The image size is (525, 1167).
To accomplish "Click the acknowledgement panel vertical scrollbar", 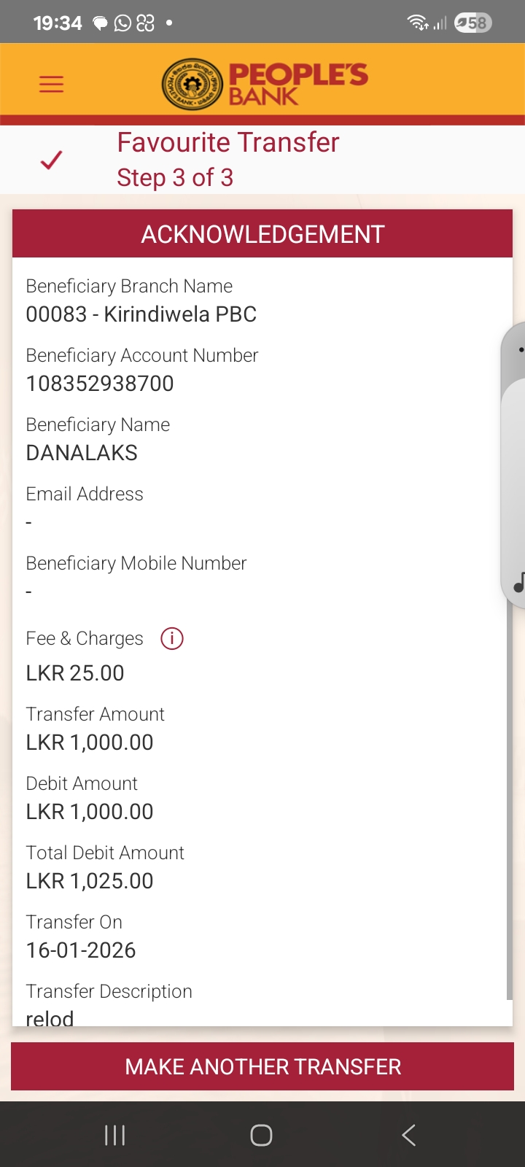I will [x=510, y=802].
